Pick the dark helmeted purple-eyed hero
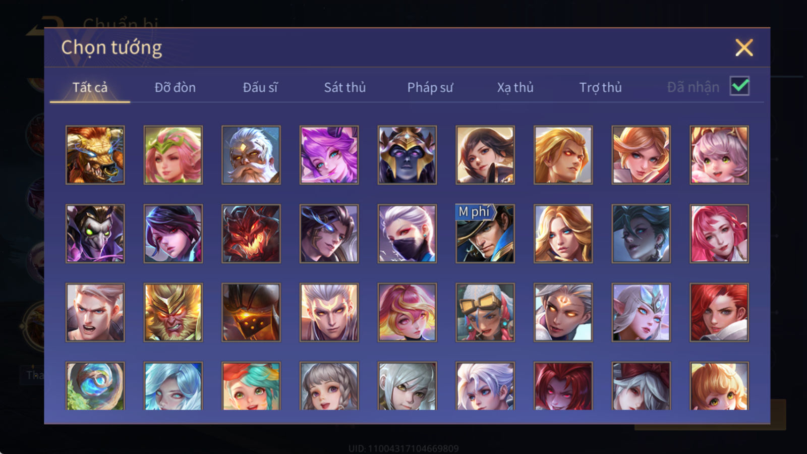Image resolution: width=807 pixels, height=454 pixels. [x=407, y=155]
